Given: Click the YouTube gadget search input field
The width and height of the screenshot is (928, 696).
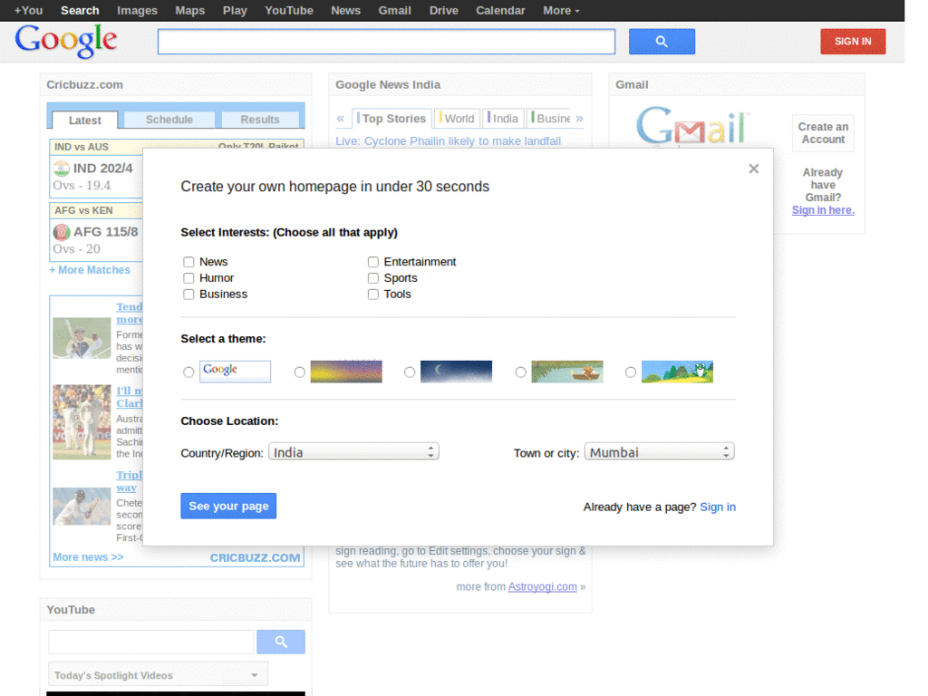Looking at the screenshot, I should (x=151, y=642).
